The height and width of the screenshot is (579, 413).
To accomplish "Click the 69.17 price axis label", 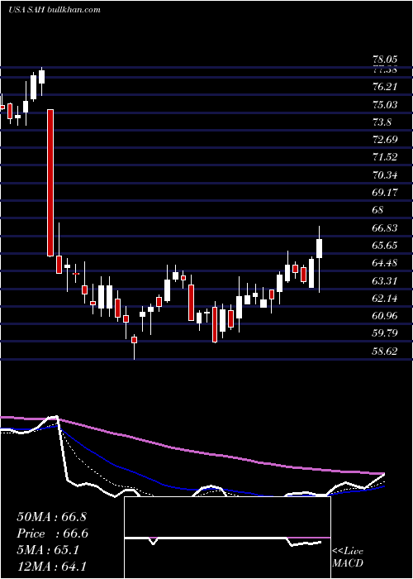I will [384, 193].
